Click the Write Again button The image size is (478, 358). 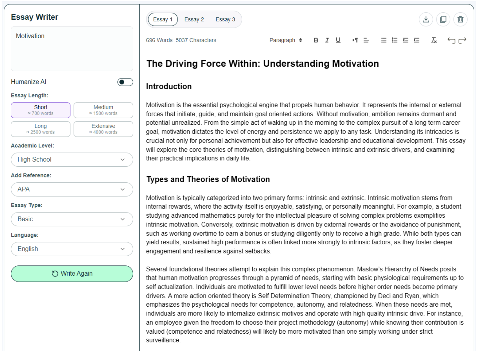[72, 273]
